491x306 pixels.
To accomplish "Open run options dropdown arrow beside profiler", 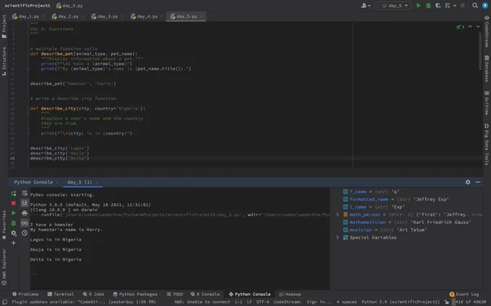I will 455,6.
